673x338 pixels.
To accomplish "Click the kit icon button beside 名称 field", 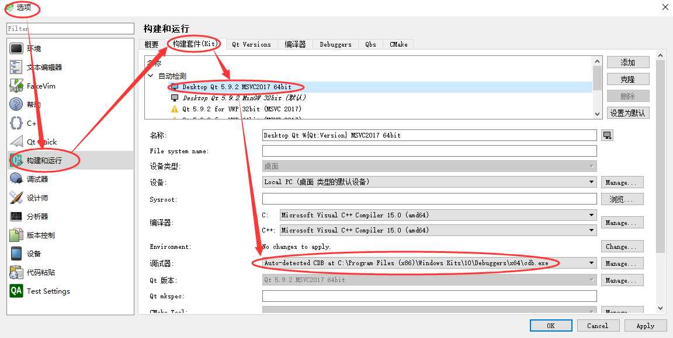I will click(x=608, y=135).
